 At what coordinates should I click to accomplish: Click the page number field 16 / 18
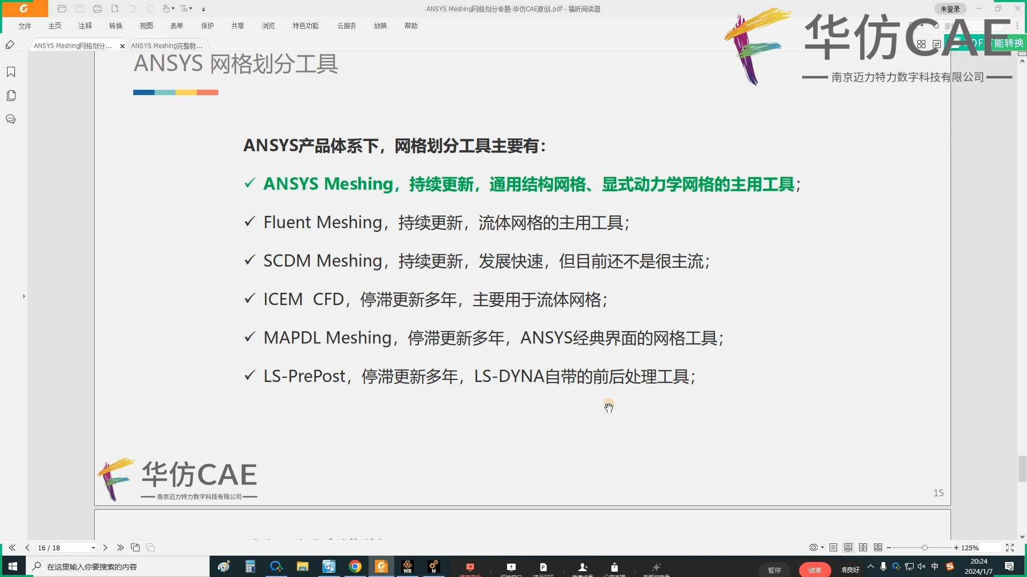(x=62, y=548)
